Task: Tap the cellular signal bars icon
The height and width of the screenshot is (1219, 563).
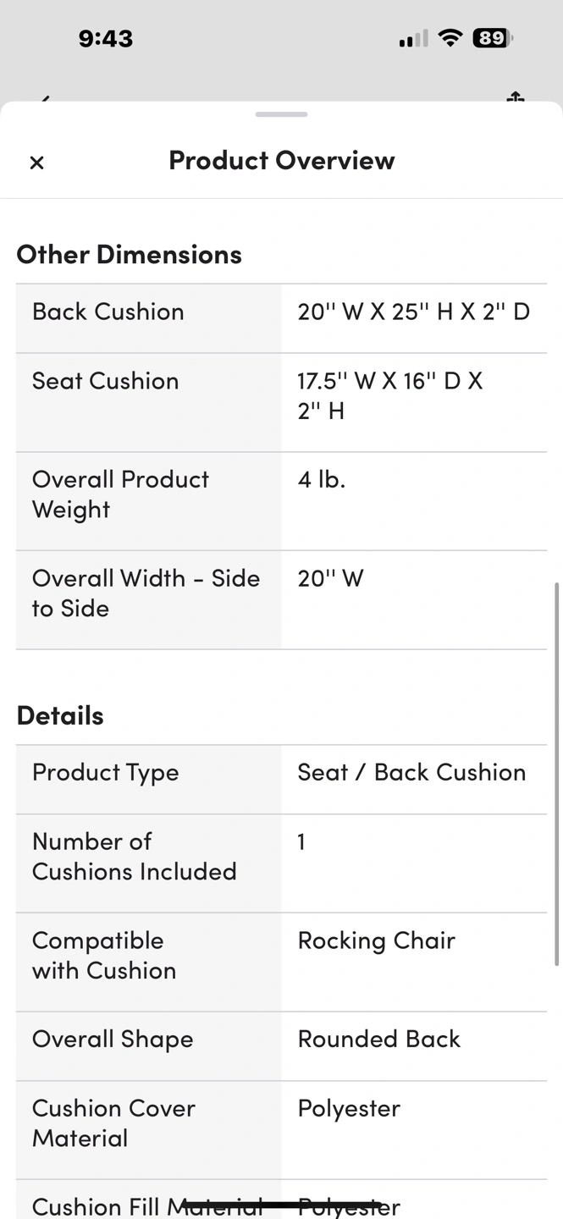Action: coord(413,39)
